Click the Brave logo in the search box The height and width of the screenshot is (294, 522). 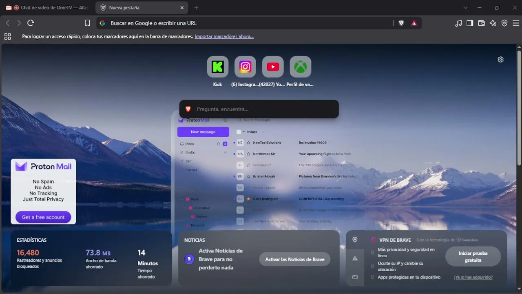(188, 109)
